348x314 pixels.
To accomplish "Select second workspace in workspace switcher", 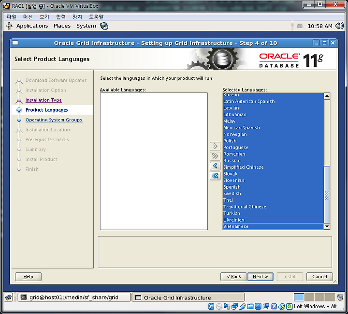I will coord(309,297).
